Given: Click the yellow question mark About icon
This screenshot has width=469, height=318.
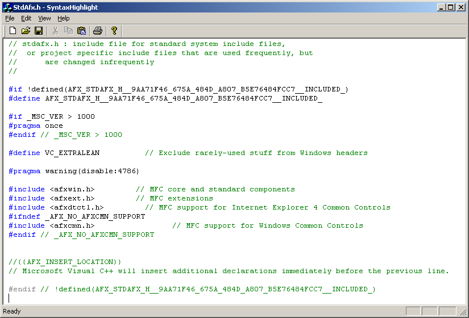Looking at the screenshot, I should [x=114, y=31].
